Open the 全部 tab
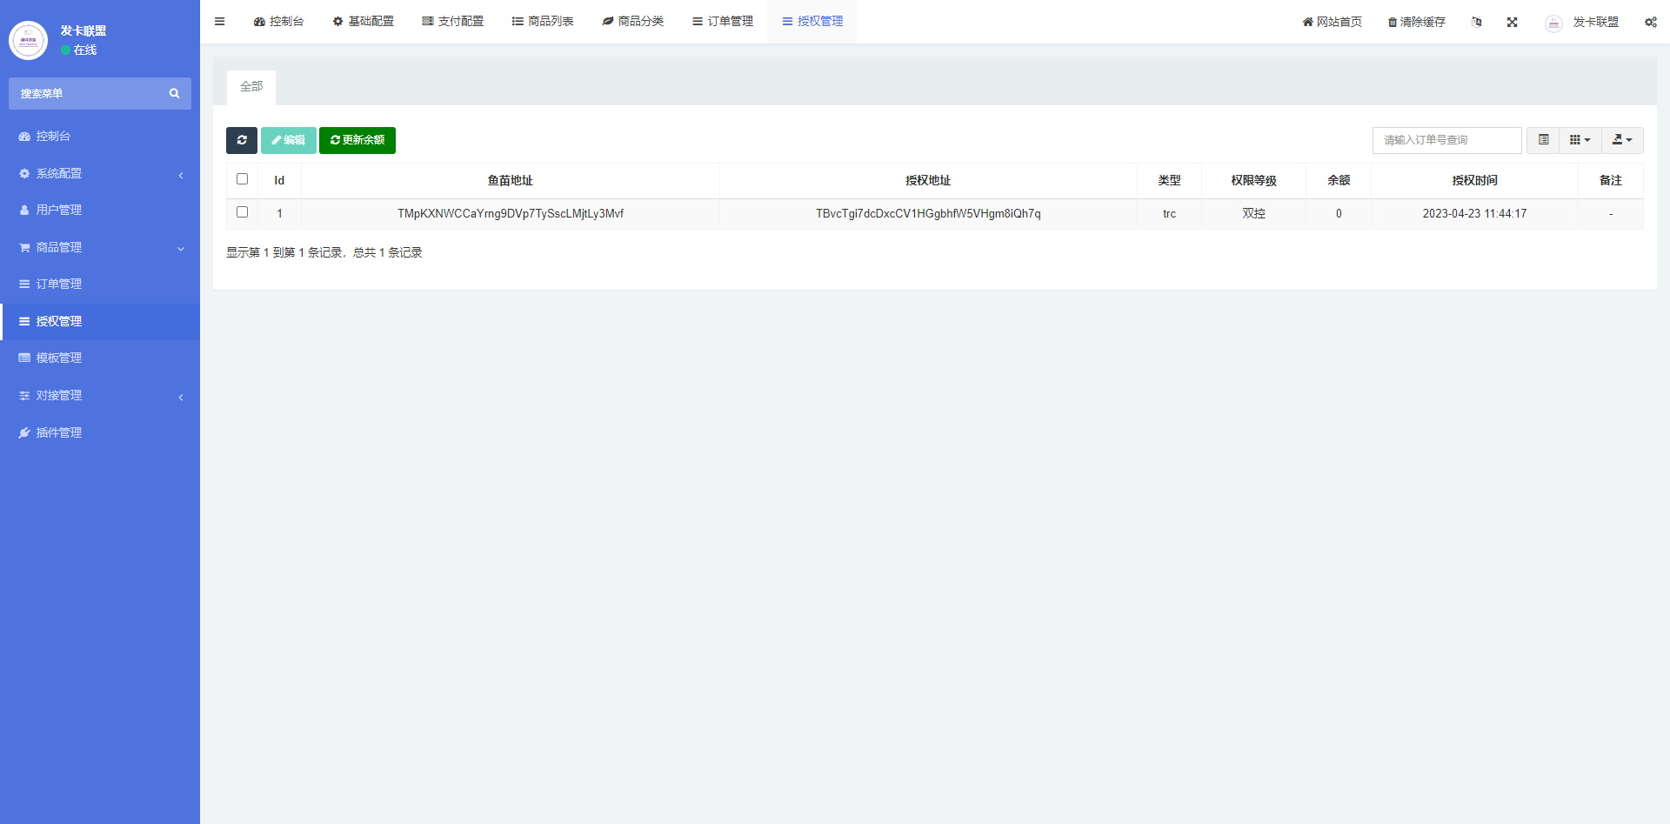This screenshot has height=824, width=1670. pos(251,87)
